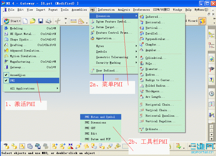The image size is (216, 156).
Task: Open the Start dropdown button
Action: click(x=12, y=21)
